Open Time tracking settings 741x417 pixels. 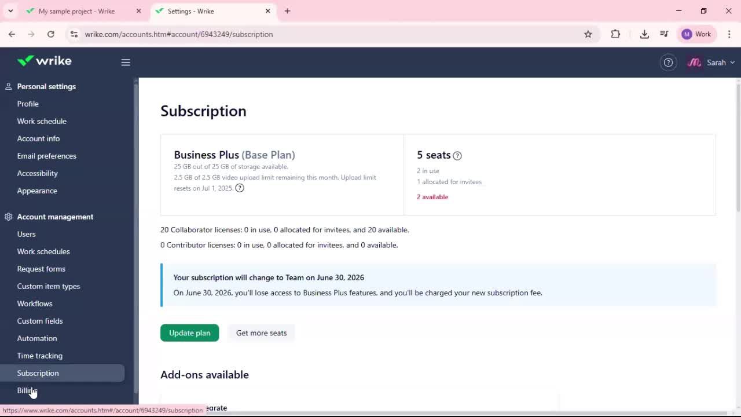40,356
